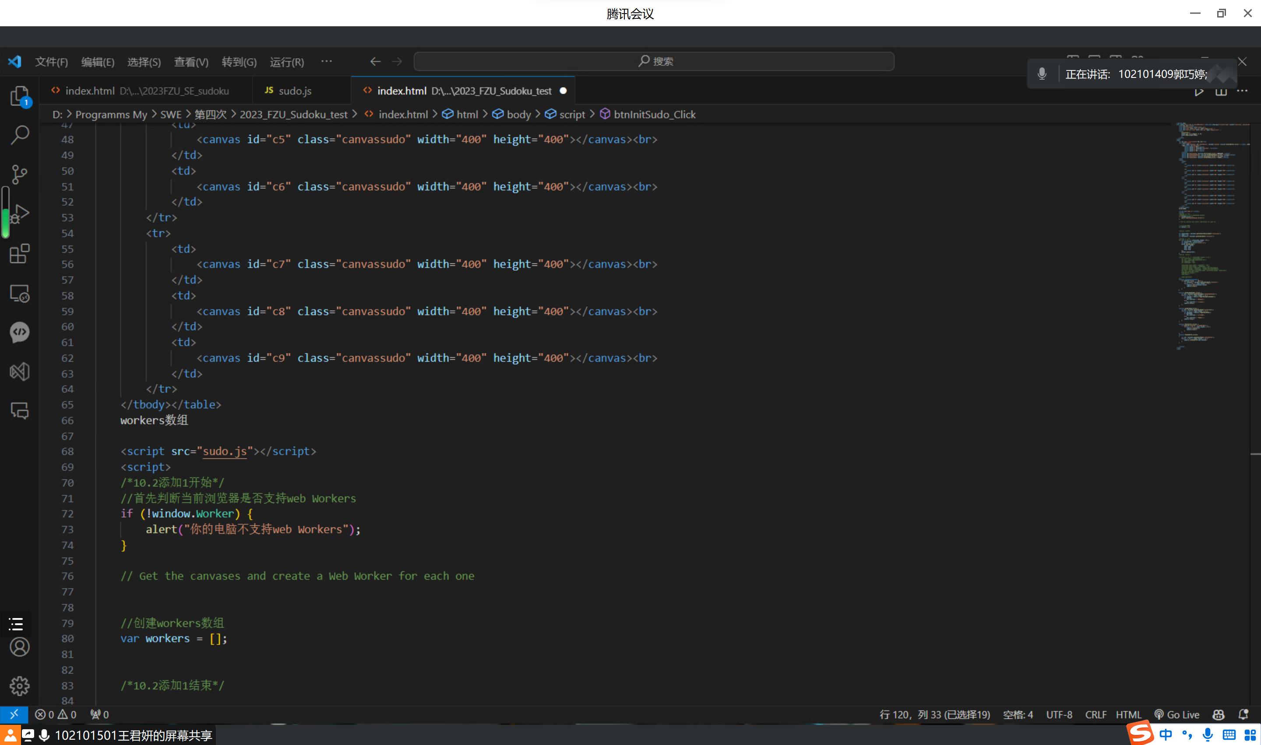The height and width of the screenshot is (745, 1261).
Task: Open the Visual Studio-style extension icon
Action: pyautogui.click(x=20, y=372)
